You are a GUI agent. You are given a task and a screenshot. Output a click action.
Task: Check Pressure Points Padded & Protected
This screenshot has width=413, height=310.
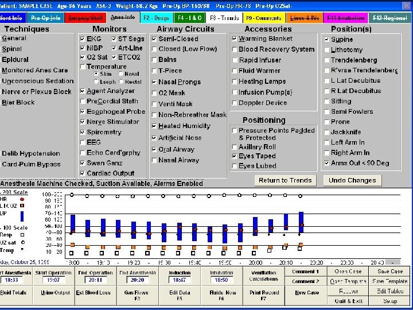234,130
